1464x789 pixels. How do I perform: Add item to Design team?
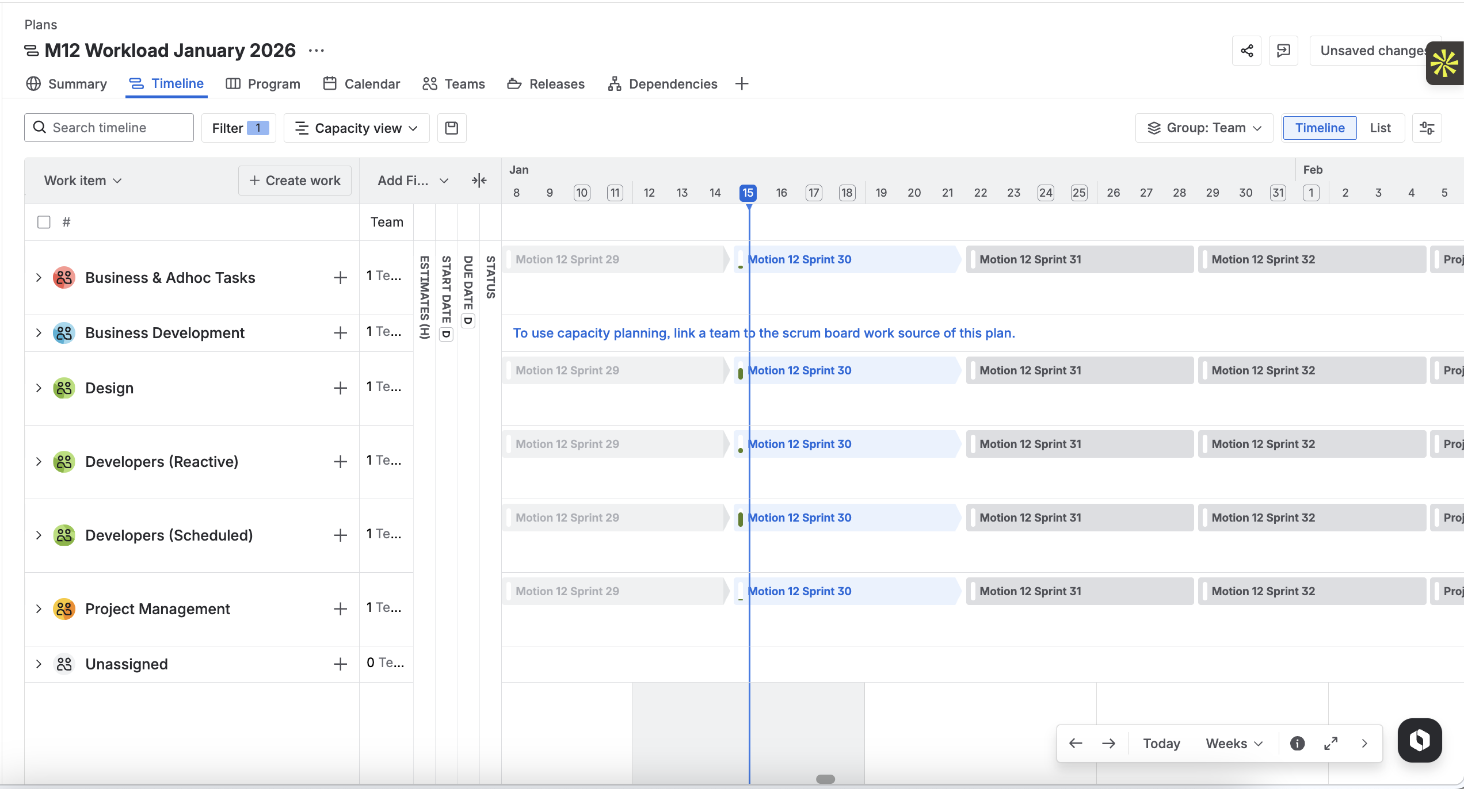pos(340,388)
